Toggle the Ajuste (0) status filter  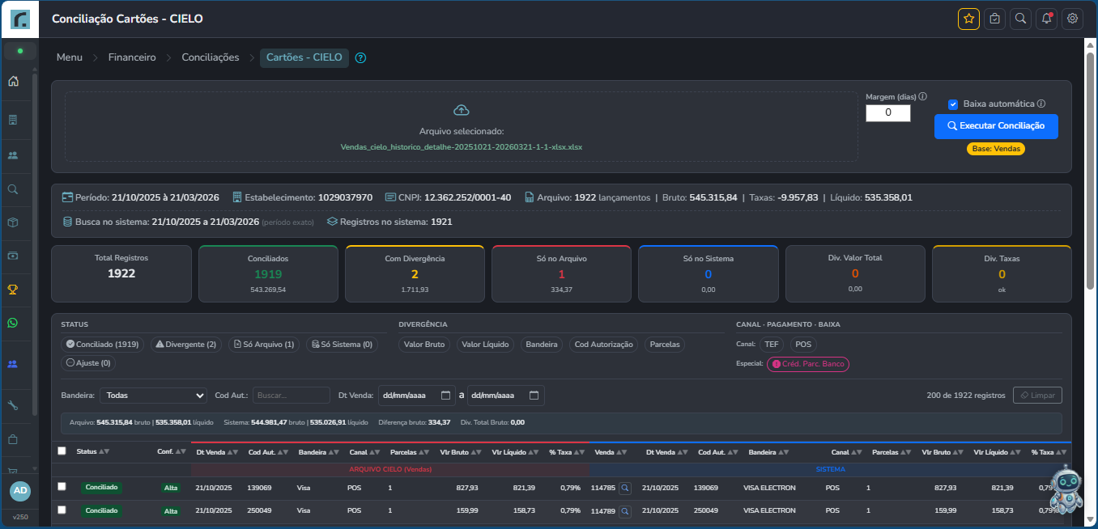pos(88,363)
